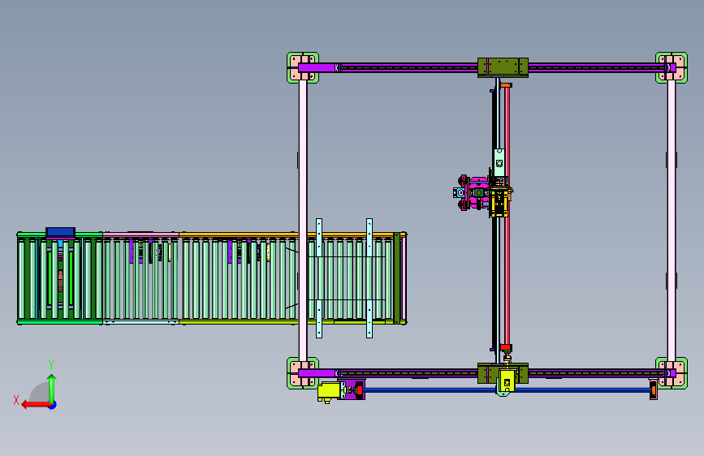704x456 pixels.
Task: Select the top-left green corner foot plate
Action: coord(303,68)
